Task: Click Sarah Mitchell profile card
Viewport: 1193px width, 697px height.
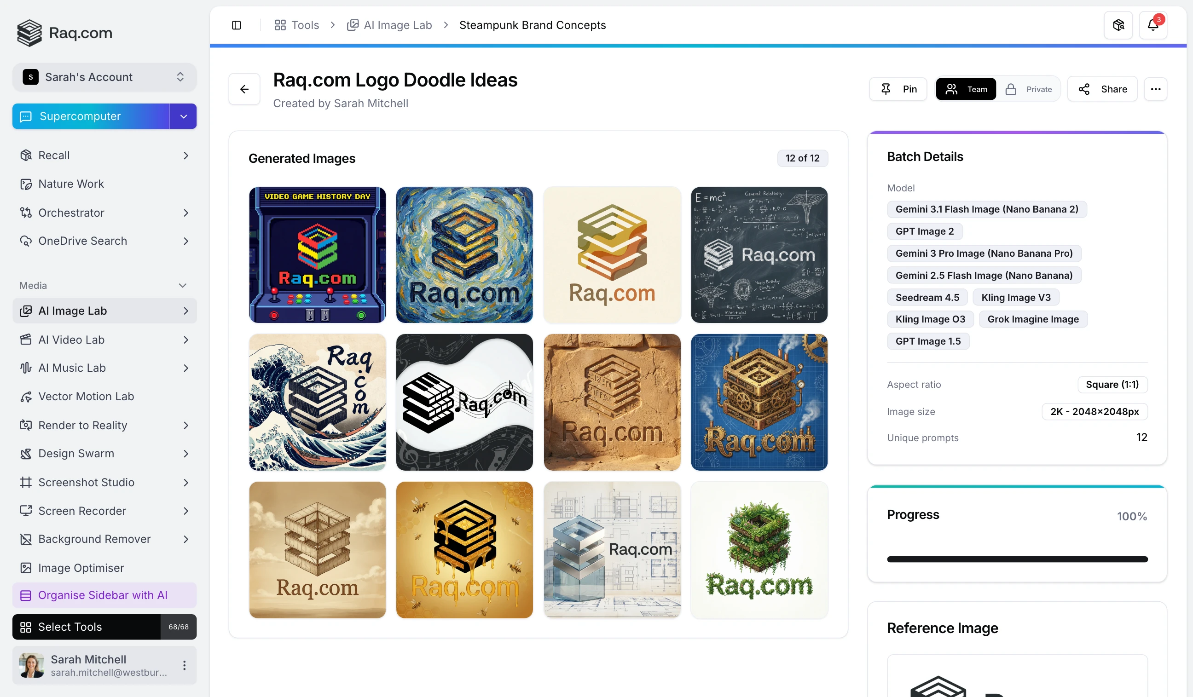Action: tap(104, 666)
